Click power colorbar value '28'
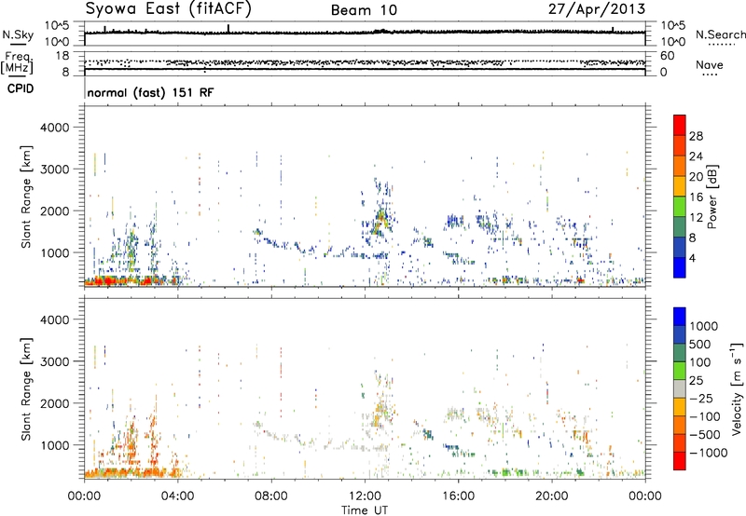Image resolution: width=746 pixels, height=516 pixels. pos(696,136)
